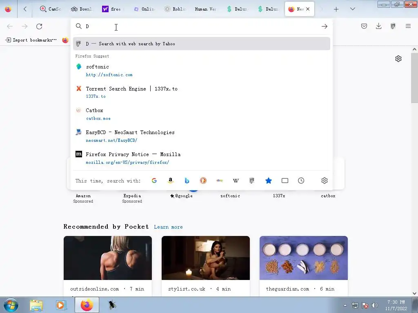Open the Firefox application menu
Screen dimensions: 418x313
[x=408, y=26]
